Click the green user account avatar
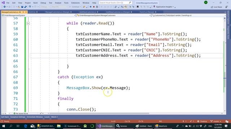 click(206, 3)
